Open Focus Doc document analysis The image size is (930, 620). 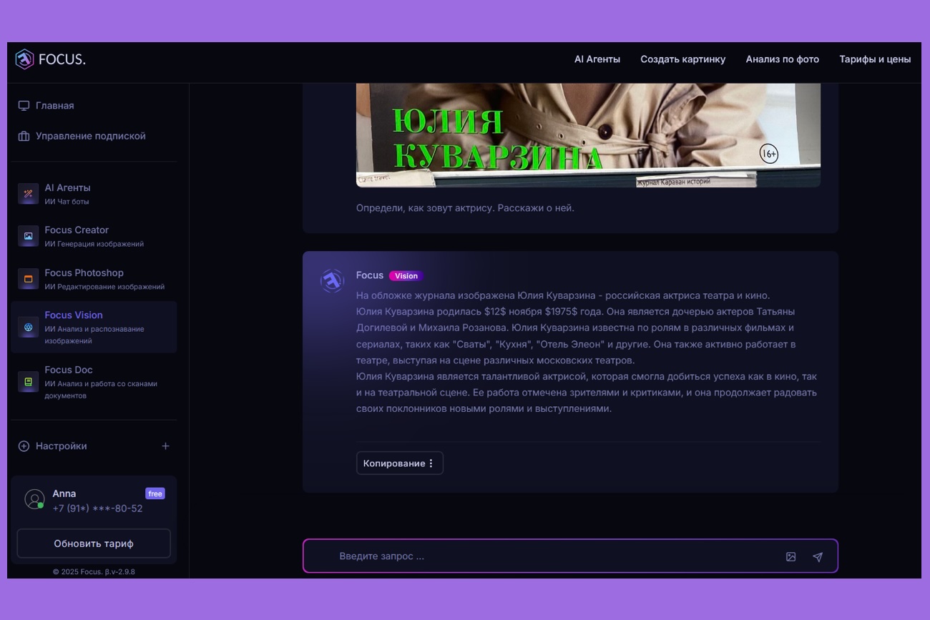(69, 370)
